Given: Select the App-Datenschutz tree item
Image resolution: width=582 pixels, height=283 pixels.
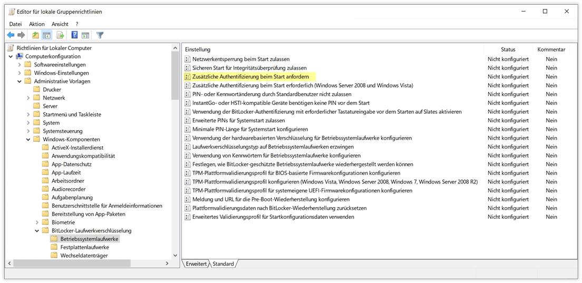Looking at the screenshot, I should (x=72, y=164).
